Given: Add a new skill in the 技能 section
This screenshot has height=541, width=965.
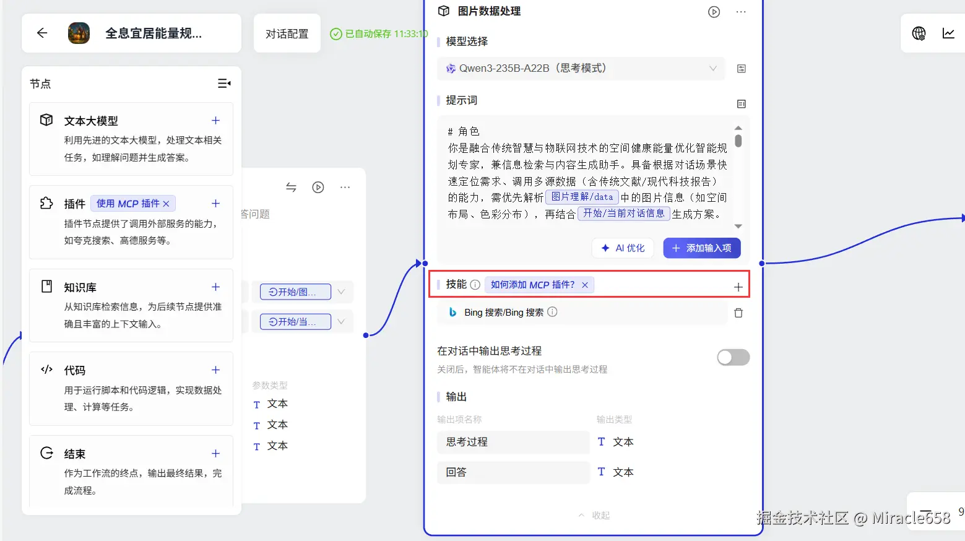Looking at the screenshot, I should (738, 287).
